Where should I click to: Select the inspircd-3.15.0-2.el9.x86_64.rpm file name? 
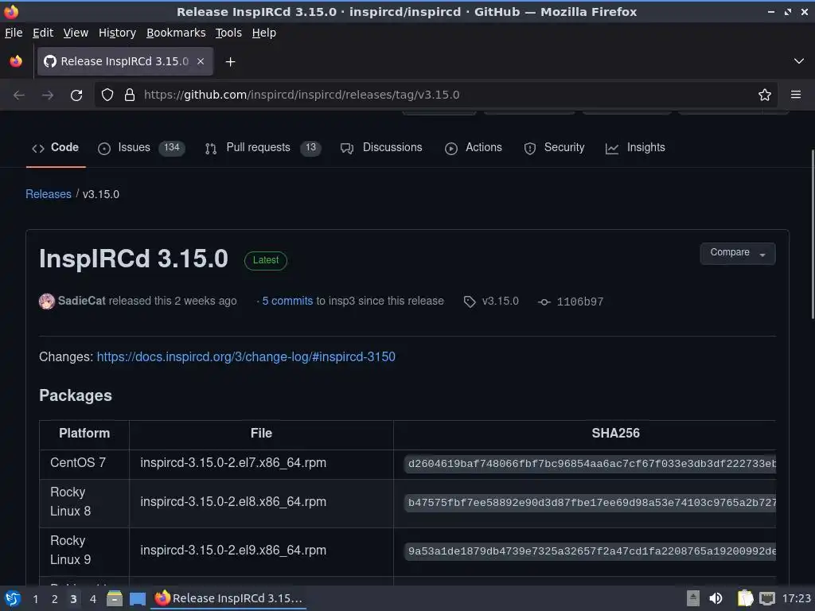tap(233, 551)
